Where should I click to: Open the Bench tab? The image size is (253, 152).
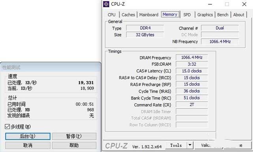pyautogui.click(x=223, y=15)
